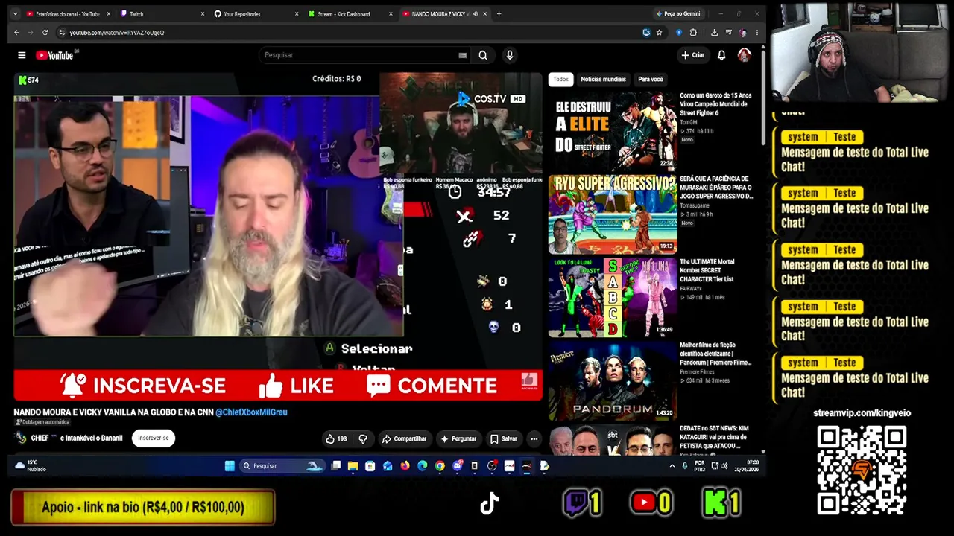Open the Chrome three-dot menu
The image size is (954, 536).
click(756, 33)
